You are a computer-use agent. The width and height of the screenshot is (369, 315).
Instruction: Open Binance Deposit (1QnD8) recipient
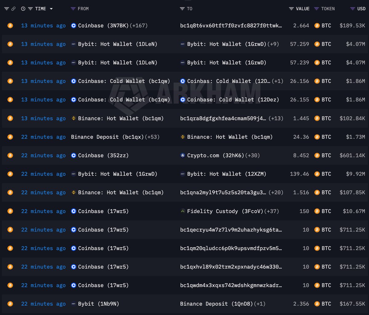click(216, 304)
